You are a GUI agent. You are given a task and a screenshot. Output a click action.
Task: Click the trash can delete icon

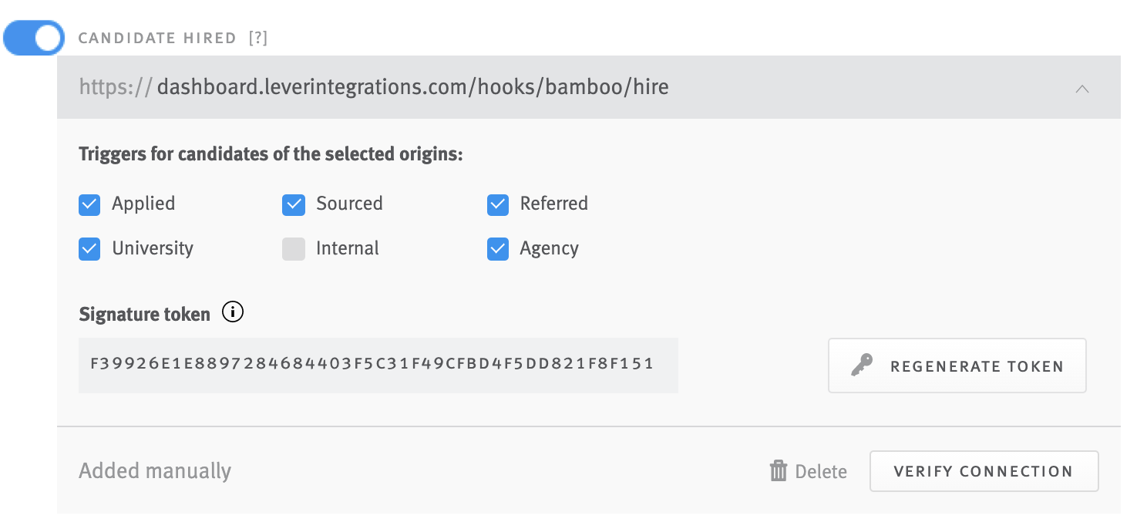pos(779,471)
